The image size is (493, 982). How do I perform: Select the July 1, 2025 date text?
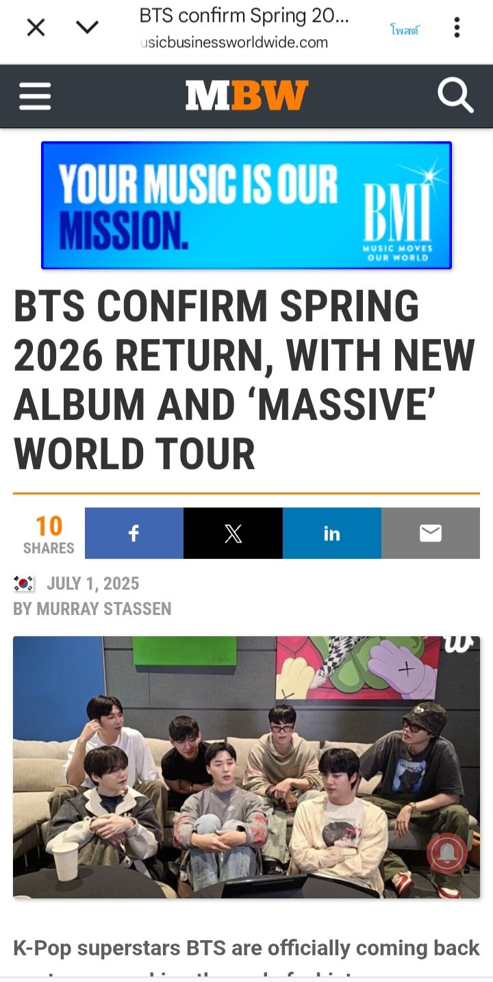click(x=92, y=583)
